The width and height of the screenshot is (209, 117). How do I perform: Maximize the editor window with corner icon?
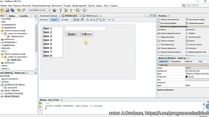(x=155, y=16)
